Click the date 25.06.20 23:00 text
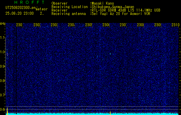Viewport: 181px width, 115px height. (x=20, y=14)
